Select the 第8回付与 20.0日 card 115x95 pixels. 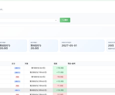point(13,45)
